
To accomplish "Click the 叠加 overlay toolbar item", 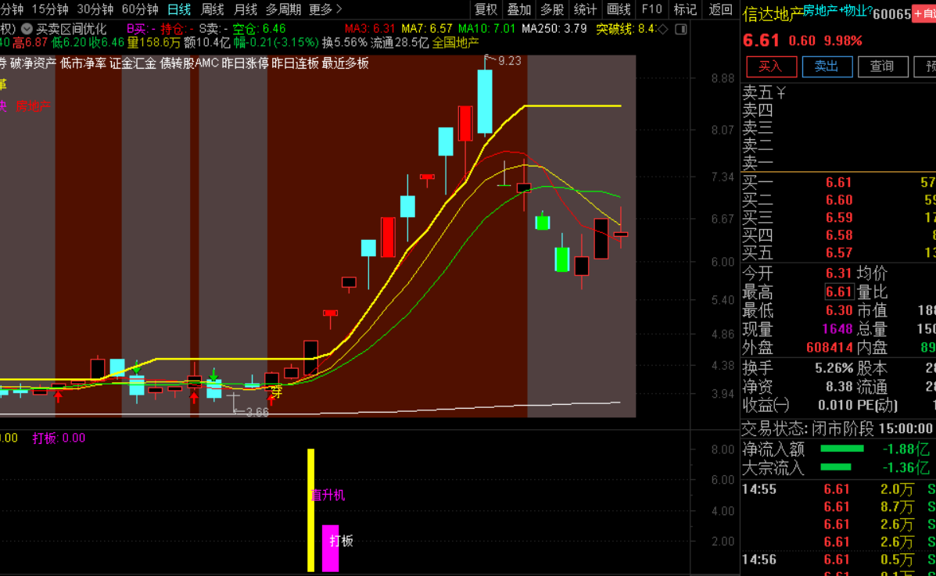I will [x=518, y=9].
